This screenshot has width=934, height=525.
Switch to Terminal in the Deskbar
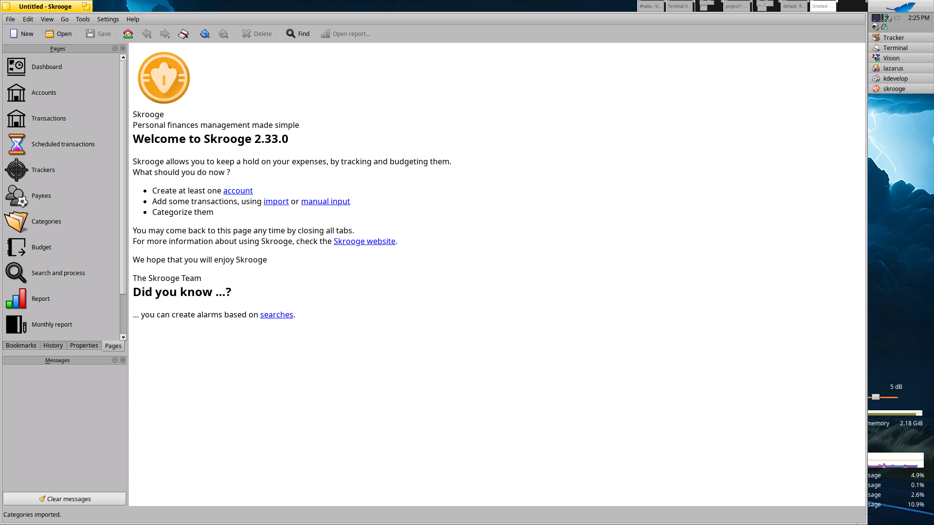[x=901, y=48]
